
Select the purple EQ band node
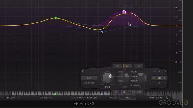(x=124, y=12)
